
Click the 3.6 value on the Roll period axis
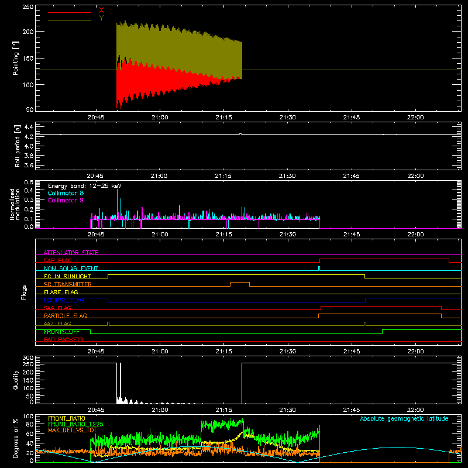tap(29, 165)
